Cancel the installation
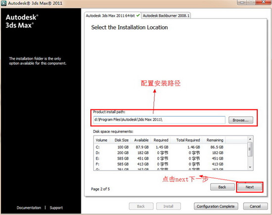272x215 pixels. [x=255, y=206]
